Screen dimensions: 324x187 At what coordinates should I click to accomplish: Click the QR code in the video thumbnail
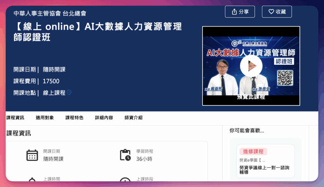pyautogui.click(x=285, y=78)
